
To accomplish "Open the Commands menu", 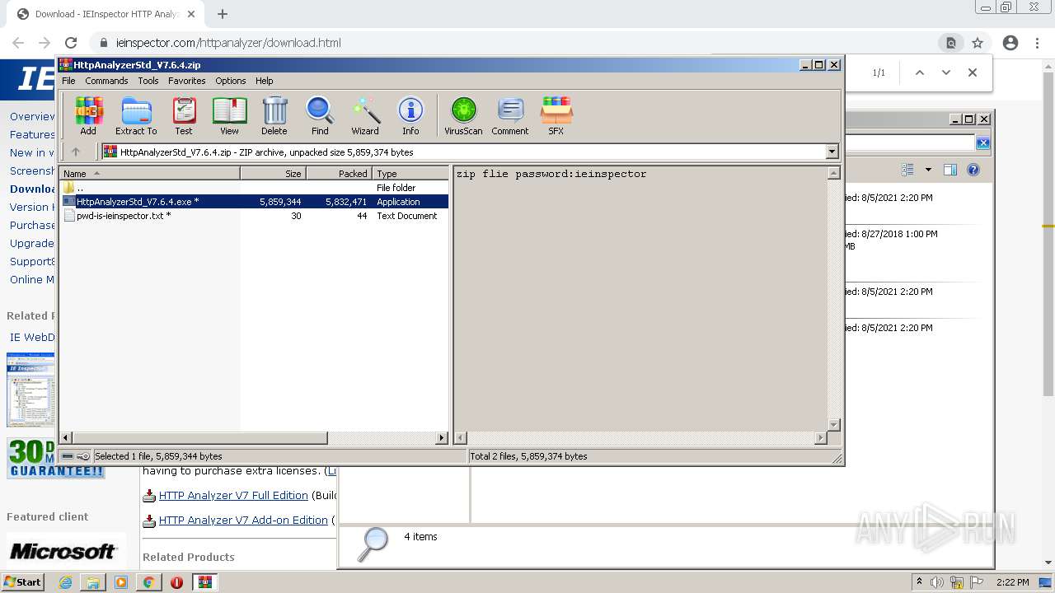I will [106, 81].
